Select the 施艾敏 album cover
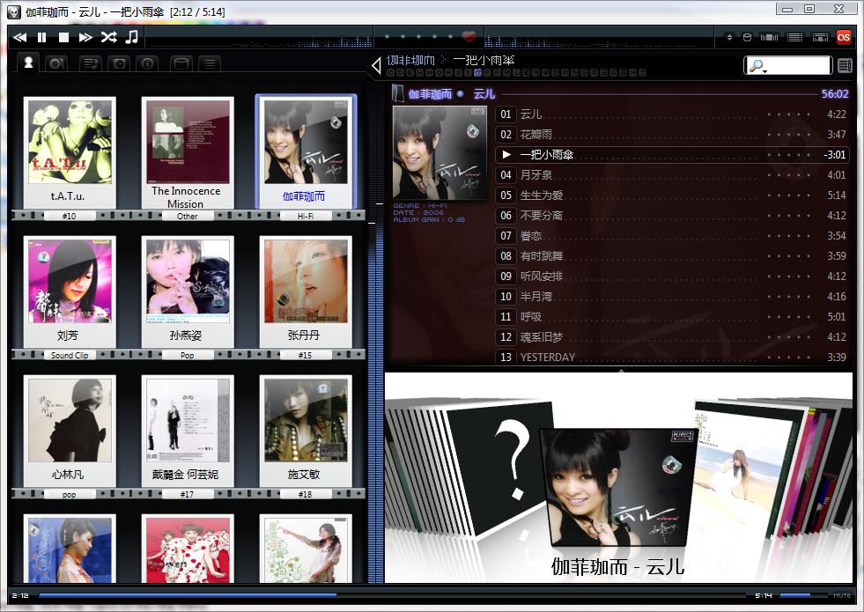This screenshot has height=612, width=864. (306, 420)
